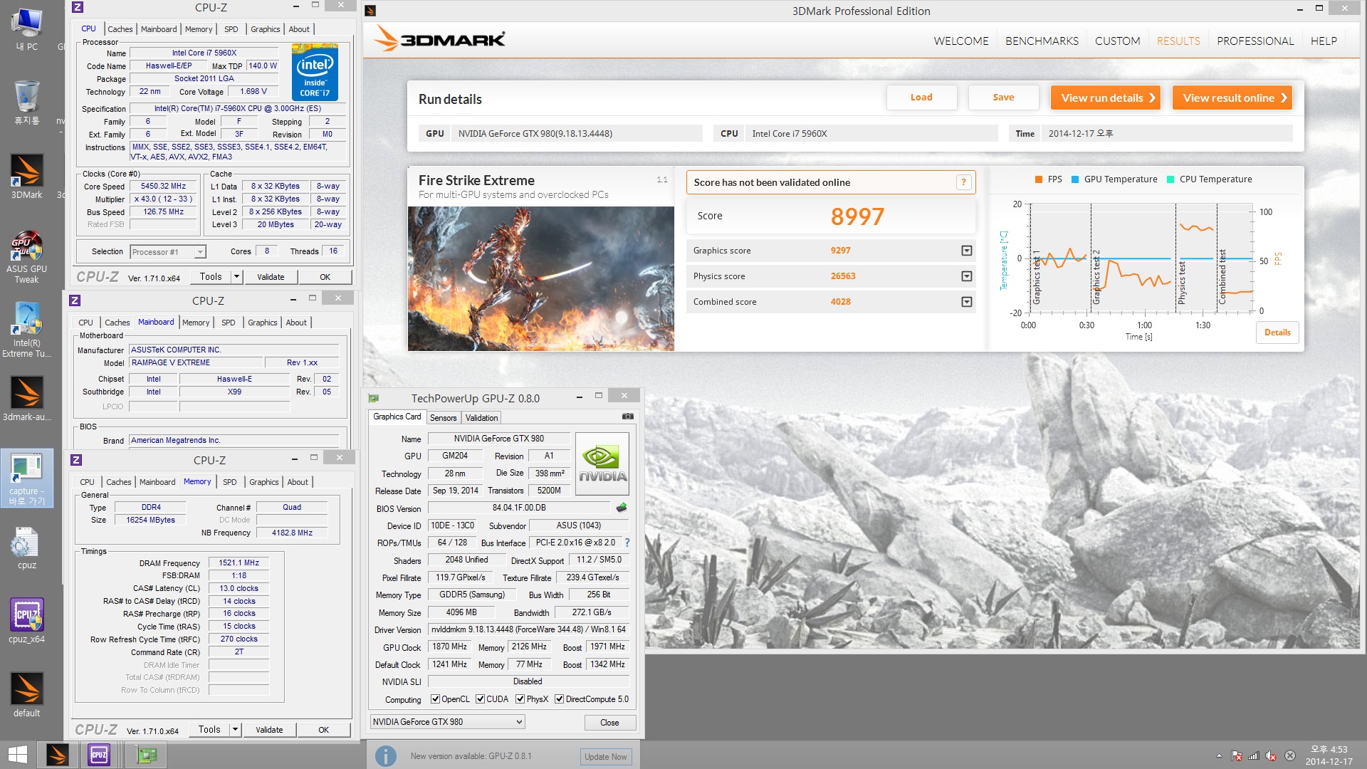Click the NVIDIA logo in GPU-Z

602,465
